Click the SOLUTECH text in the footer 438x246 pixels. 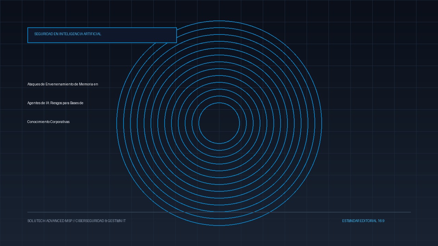click(x=36, y=221)
